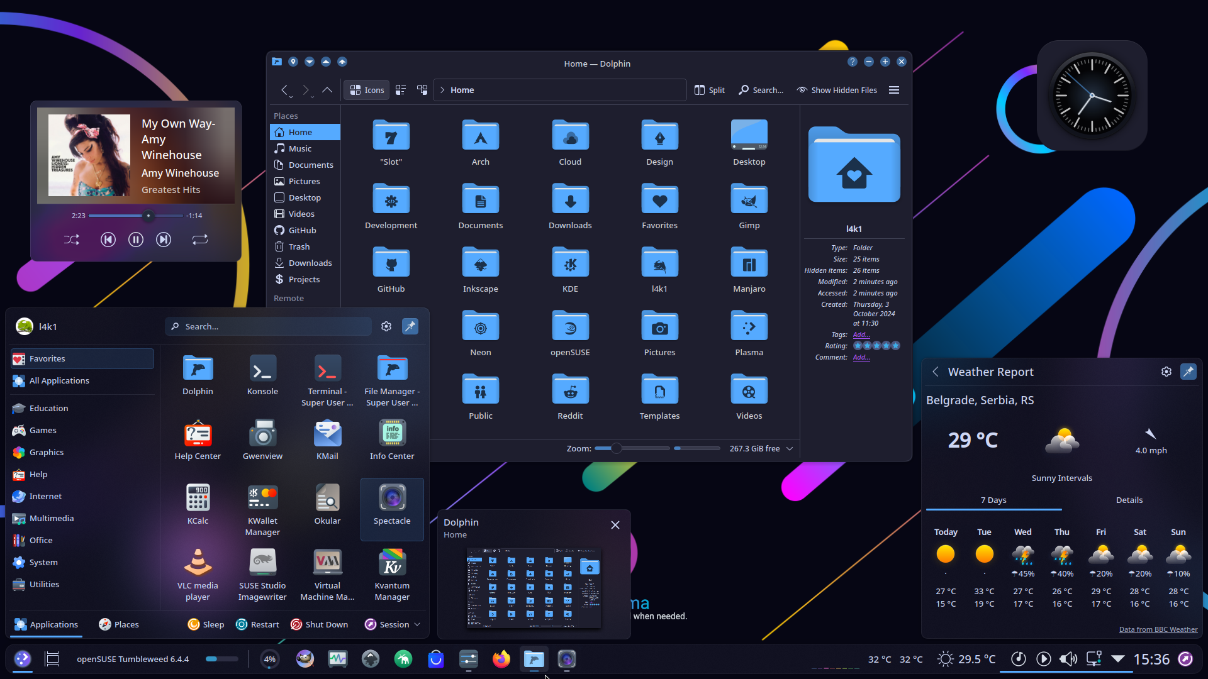This screenshot has height=679, width=1208.
Task: Open Firefox from the taskbar
Action: pyautogui.click(x=501, y=659)
